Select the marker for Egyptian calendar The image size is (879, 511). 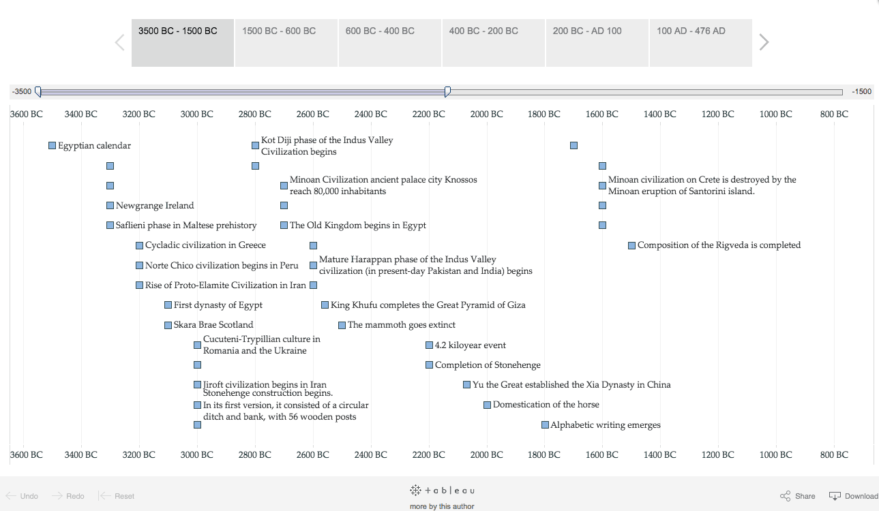pyautogui.click(x=52, y=145)
